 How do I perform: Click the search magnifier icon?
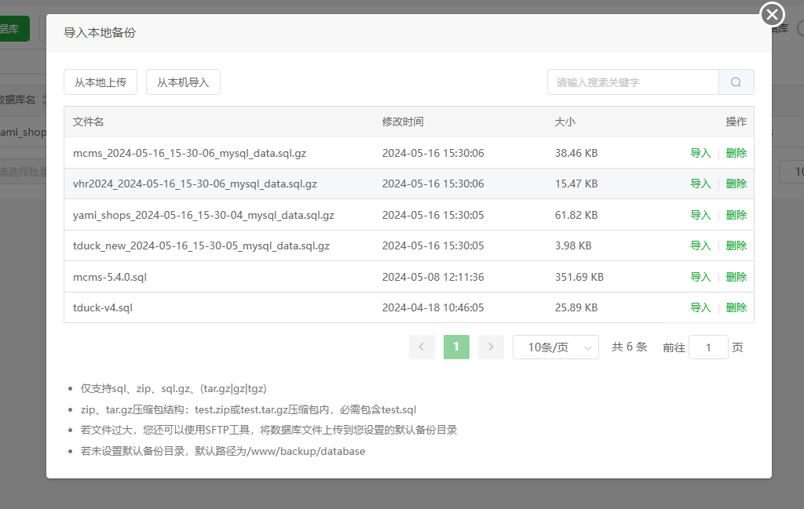[736, 82]
